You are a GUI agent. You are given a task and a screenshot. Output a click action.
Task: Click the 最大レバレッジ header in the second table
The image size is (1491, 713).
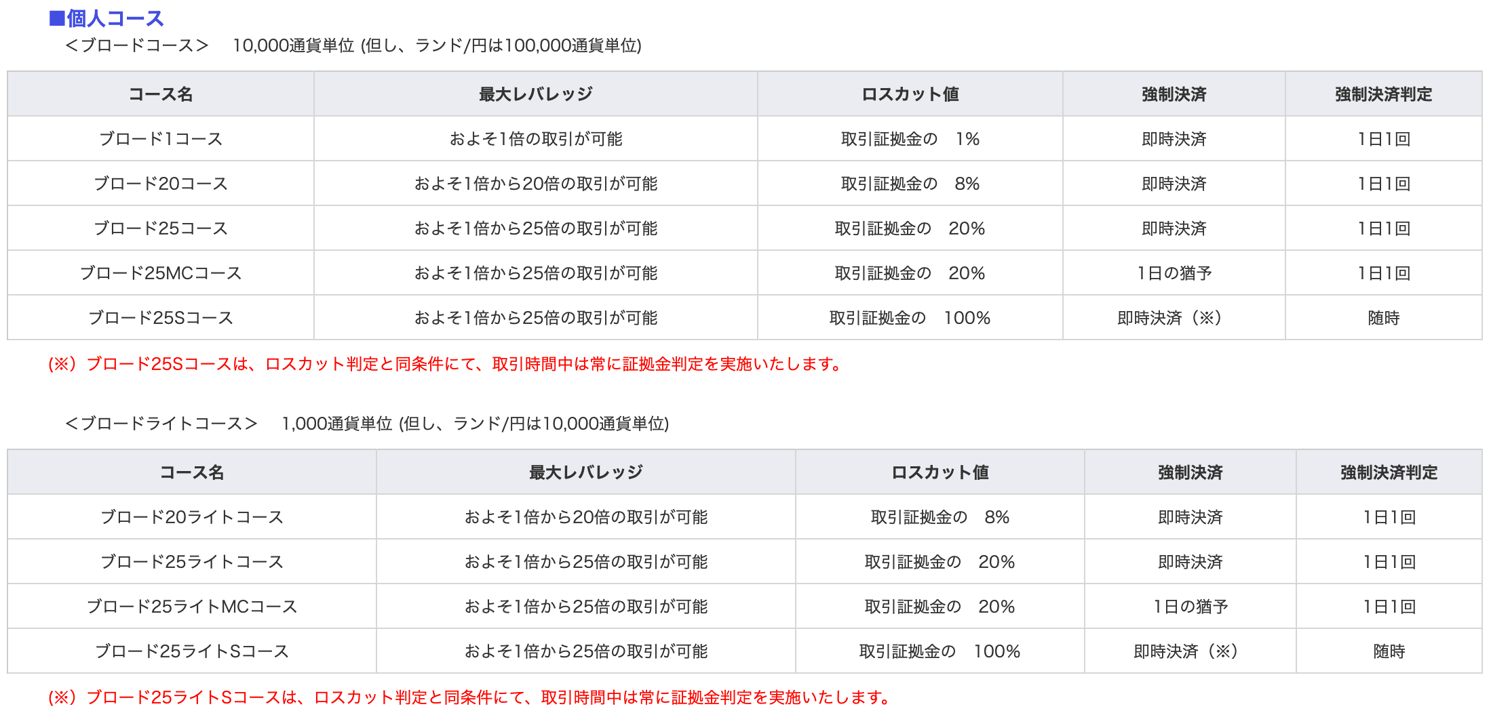pos(585,472)
